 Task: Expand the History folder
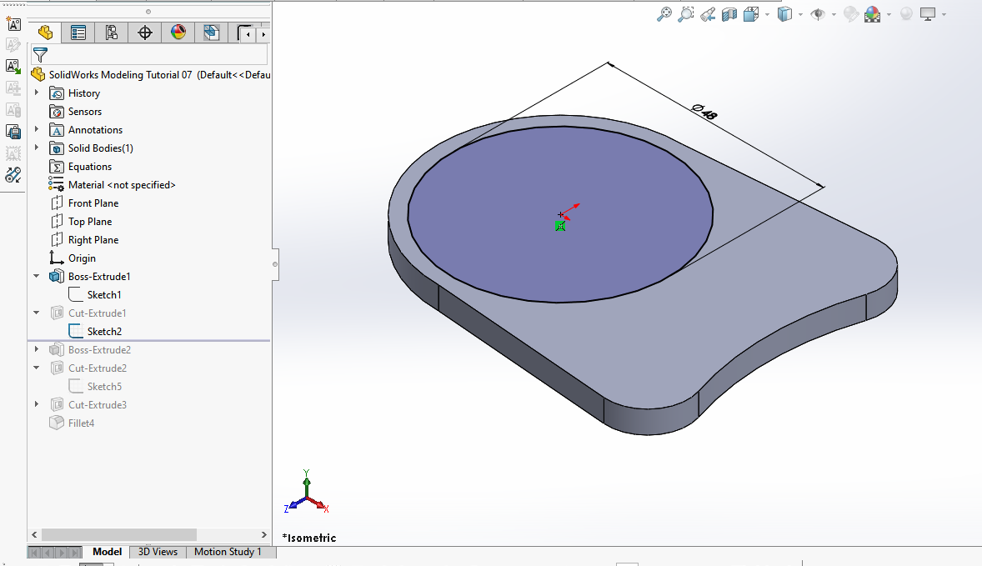coord(37,93)
